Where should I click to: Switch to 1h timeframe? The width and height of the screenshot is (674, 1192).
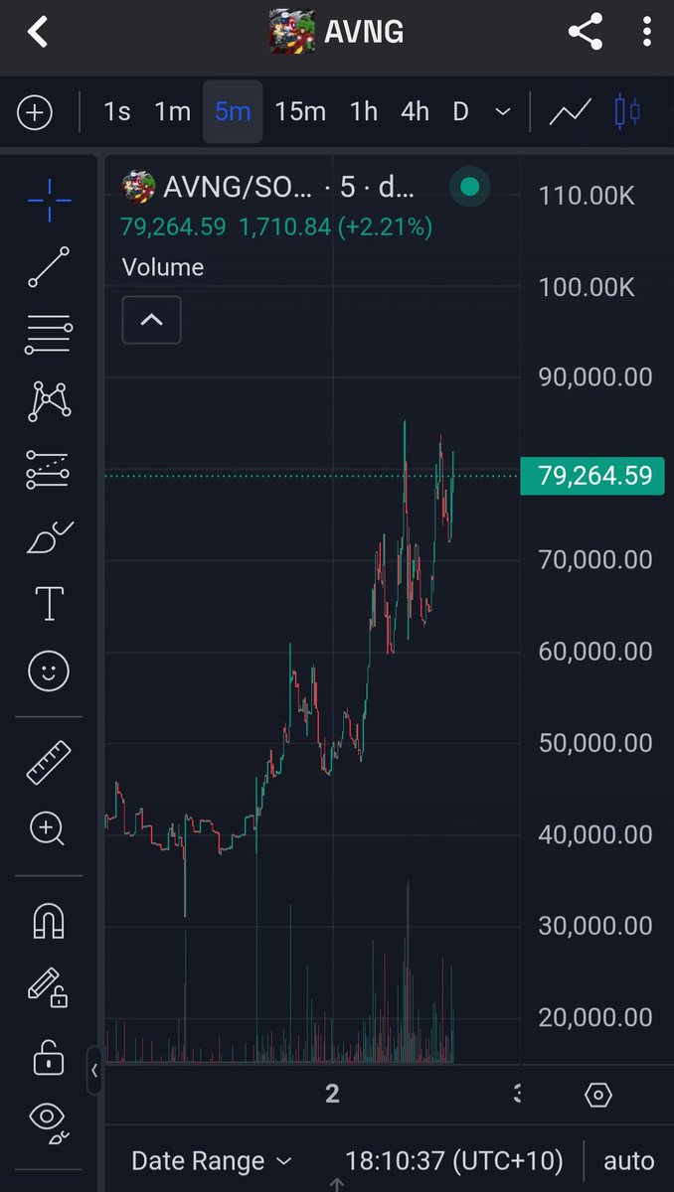pos(364,111)
